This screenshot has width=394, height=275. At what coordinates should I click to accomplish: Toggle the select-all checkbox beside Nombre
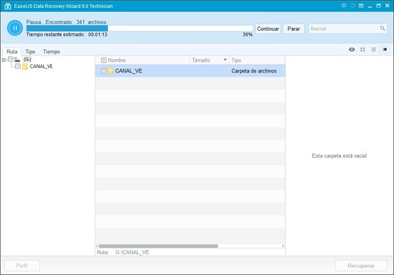tap(104, 60)
